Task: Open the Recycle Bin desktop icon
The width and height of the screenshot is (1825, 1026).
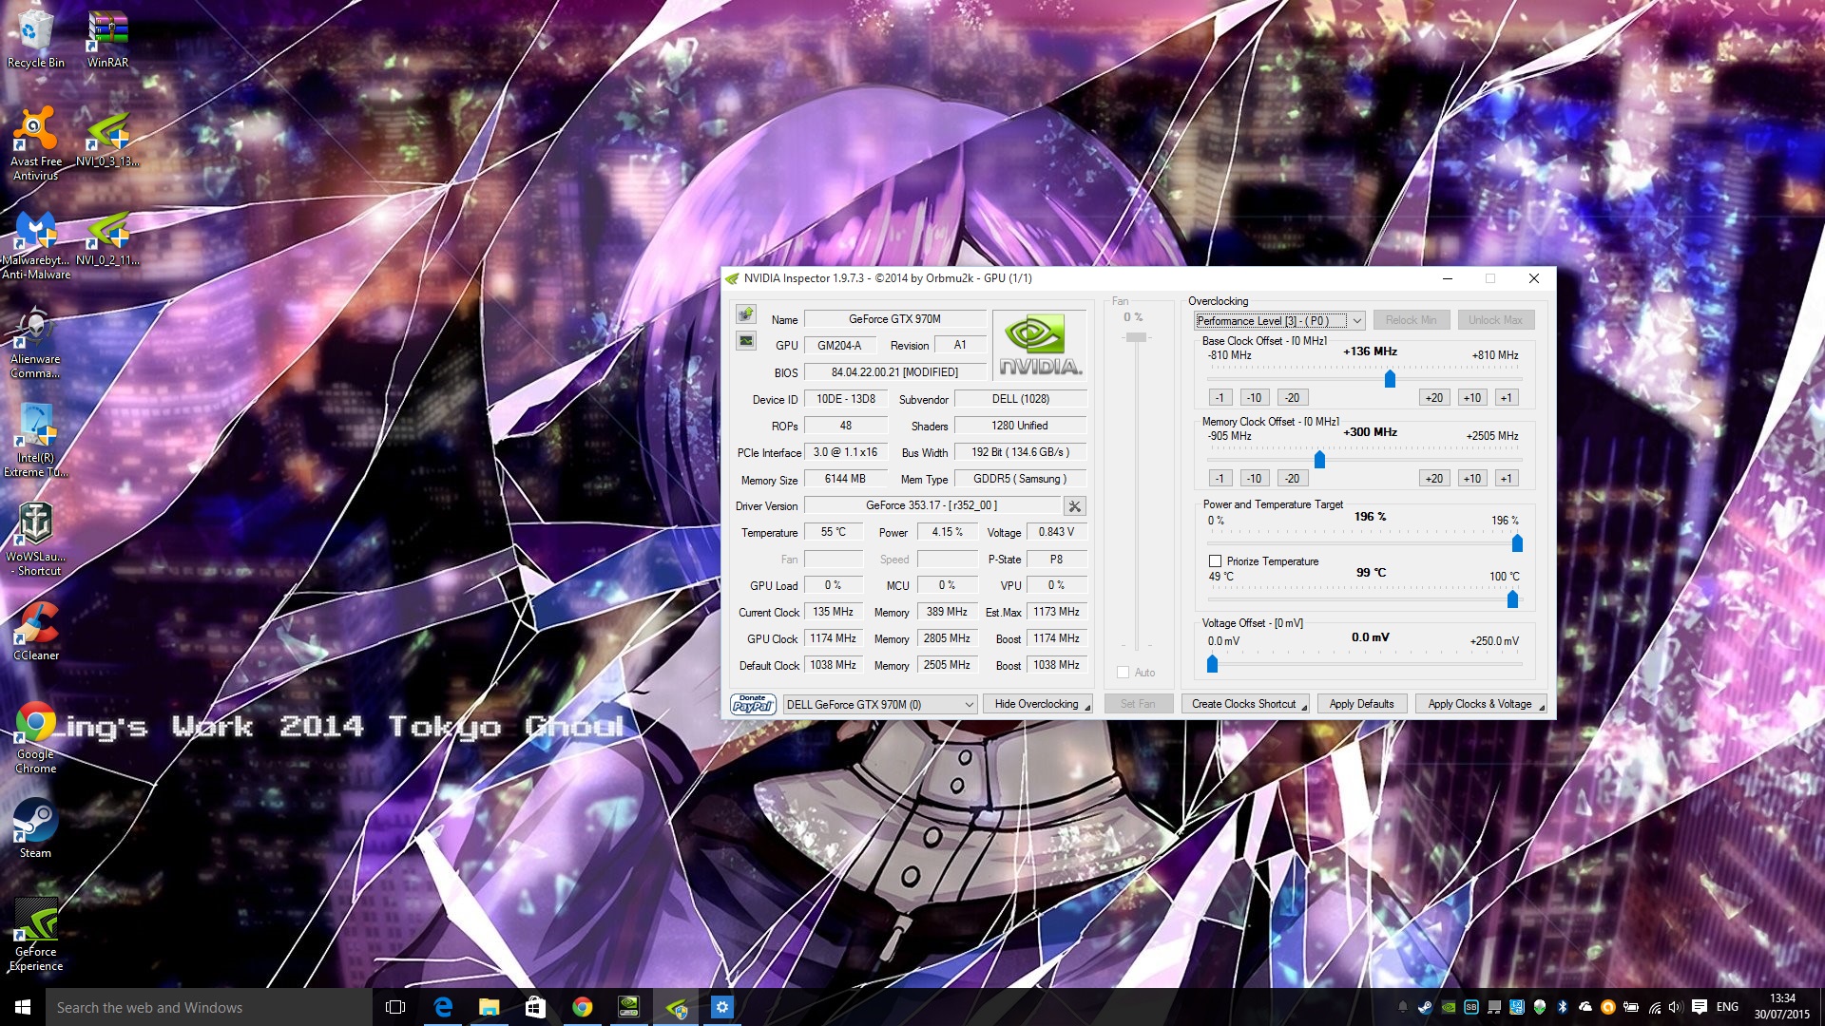Action: click(35, 40)
